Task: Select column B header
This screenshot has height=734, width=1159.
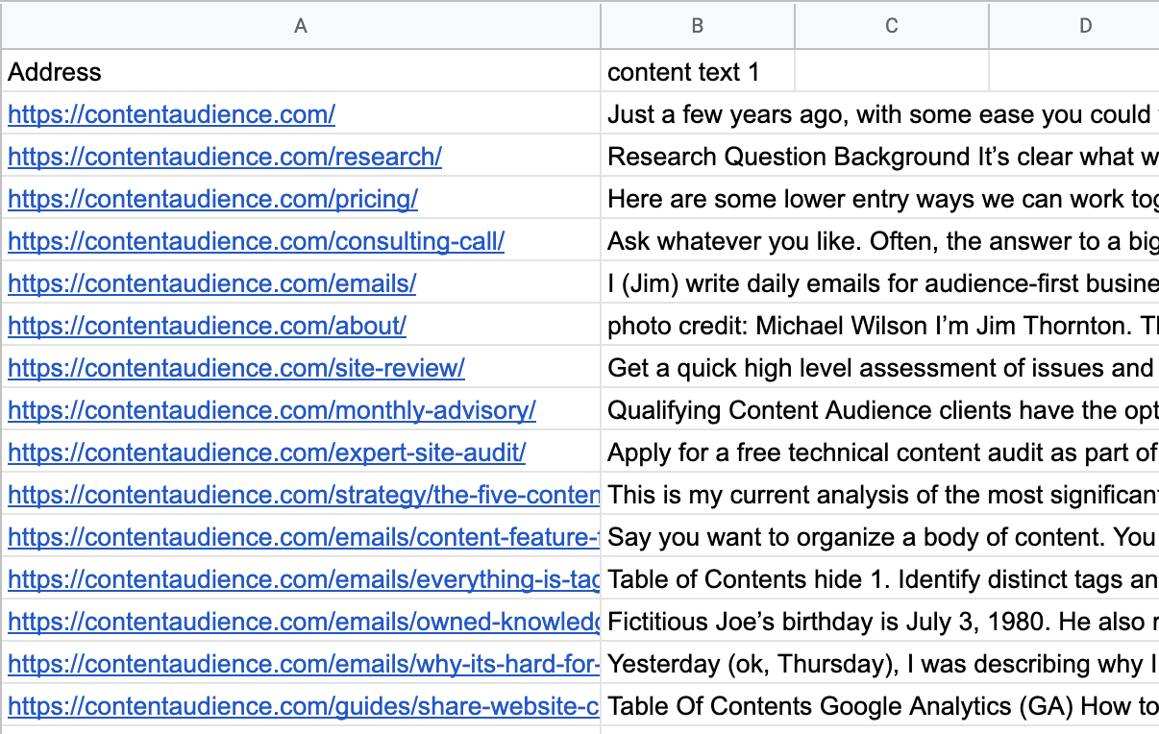Action: (x=698, y=26)
